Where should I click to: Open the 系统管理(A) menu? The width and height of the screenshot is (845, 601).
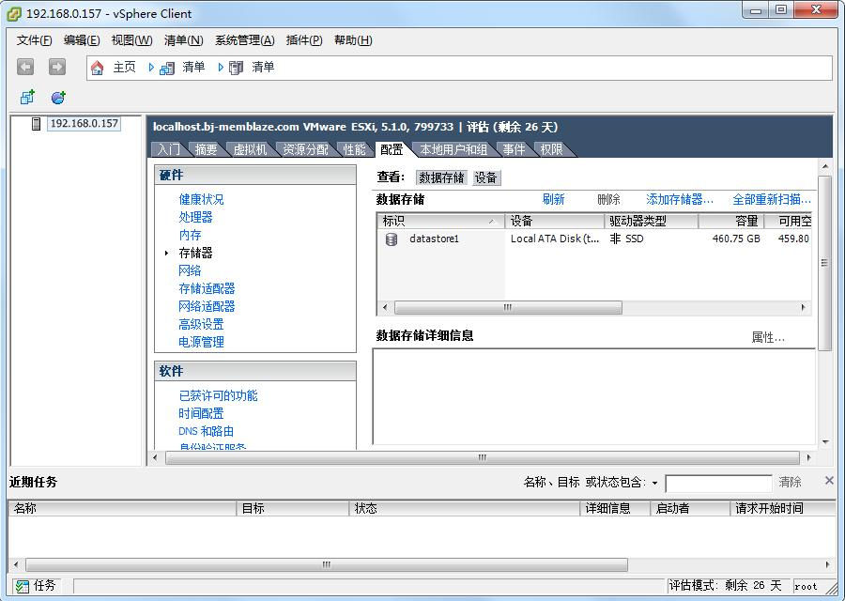(x=245, y=40)
